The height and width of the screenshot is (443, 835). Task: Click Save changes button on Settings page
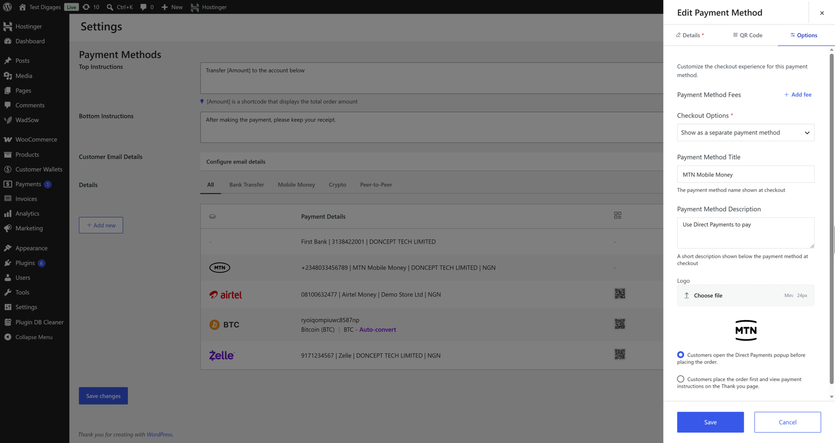tap(103, 396)
